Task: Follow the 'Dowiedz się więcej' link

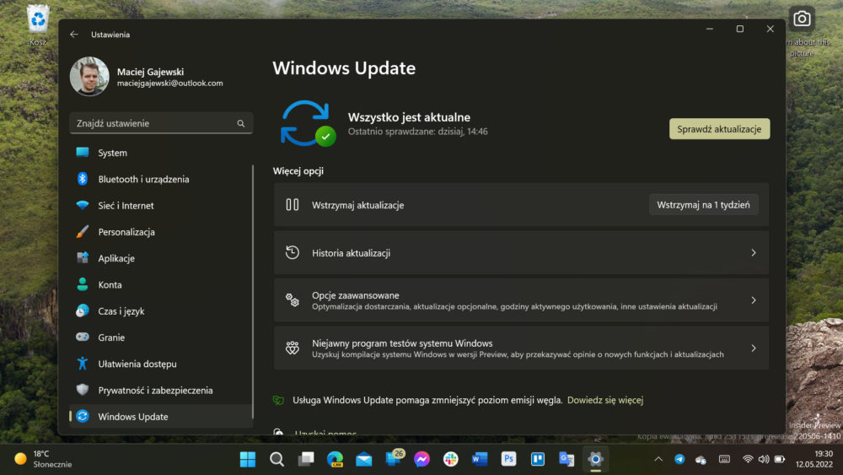Action: (604, 400)
